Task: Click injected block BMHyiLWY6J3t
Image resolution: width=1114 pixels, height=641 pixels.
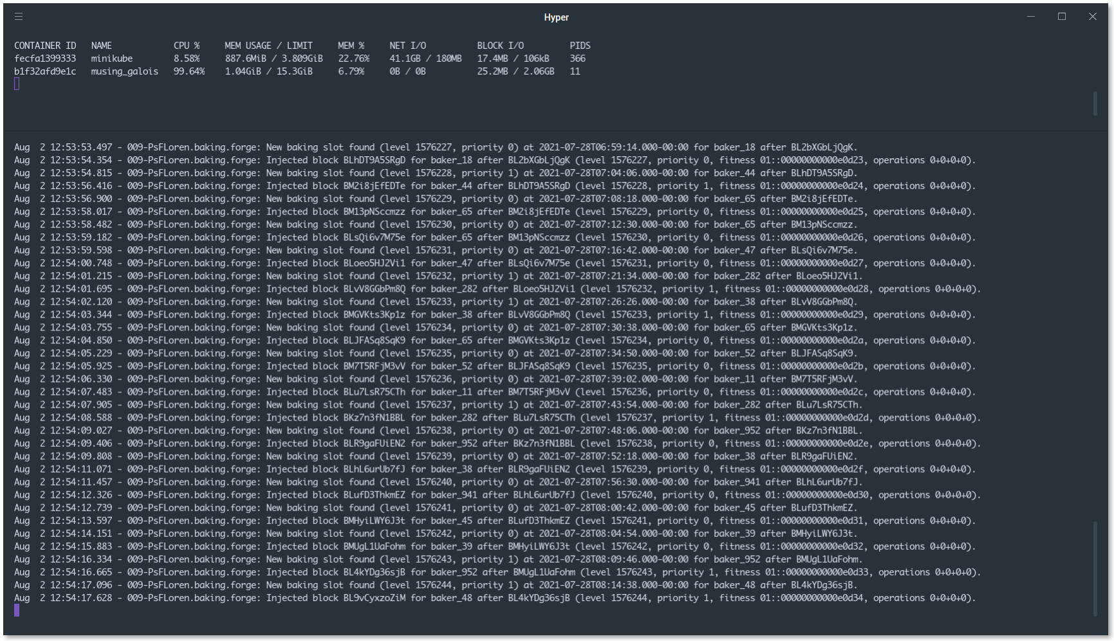Action: 375,520
